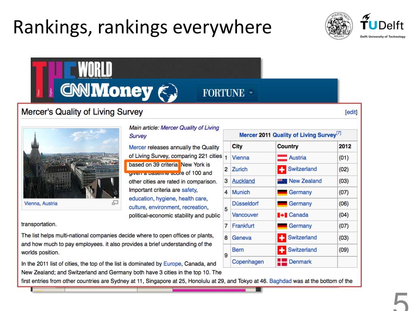Image resolution: width=414 pixels, height=311 pixels.
Task: Open the Geneva city link
Action: pos(242,238)
